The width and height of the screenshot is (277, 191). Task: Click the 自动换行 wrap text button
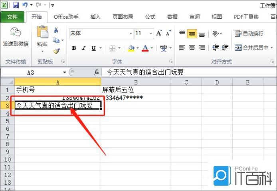click(249, 33)
